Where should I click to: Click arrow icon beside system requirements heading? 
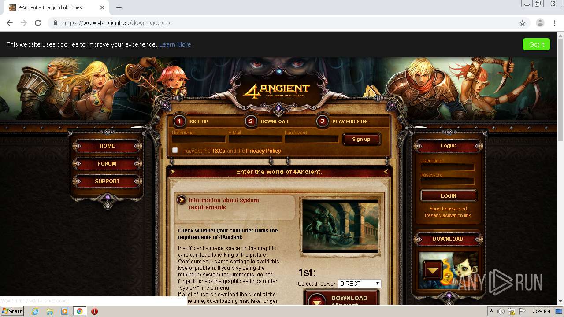point(181,200)
